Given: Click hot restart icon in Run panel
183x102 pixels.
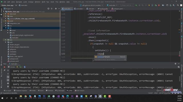Looking at the screenshot, I should (21, 67).
